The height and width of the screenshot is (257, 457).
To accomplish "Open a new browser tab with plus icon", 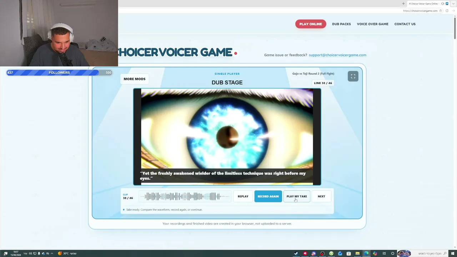I will (403, 4).
